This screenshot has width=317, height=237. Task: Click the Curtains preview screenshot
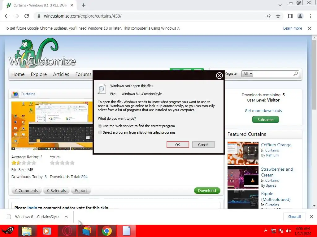[52, 126]
